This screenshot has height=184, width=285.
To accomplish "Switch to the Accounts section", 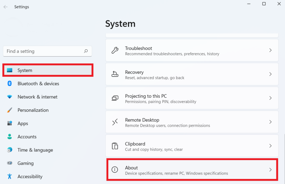I will point(27,137).
